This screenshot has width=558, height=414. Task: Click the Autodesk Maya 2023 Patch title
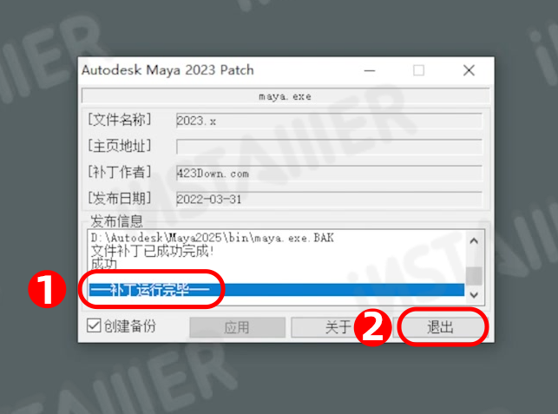168,69
